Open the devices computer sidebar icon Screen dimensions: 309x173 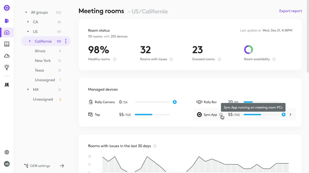pyautogui.click(x=7, y=85)
